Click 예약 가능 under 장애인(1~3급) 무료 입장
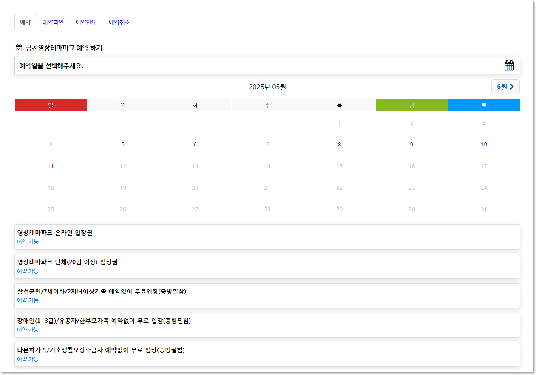536x375 pixels. click(x=28, y=330)
